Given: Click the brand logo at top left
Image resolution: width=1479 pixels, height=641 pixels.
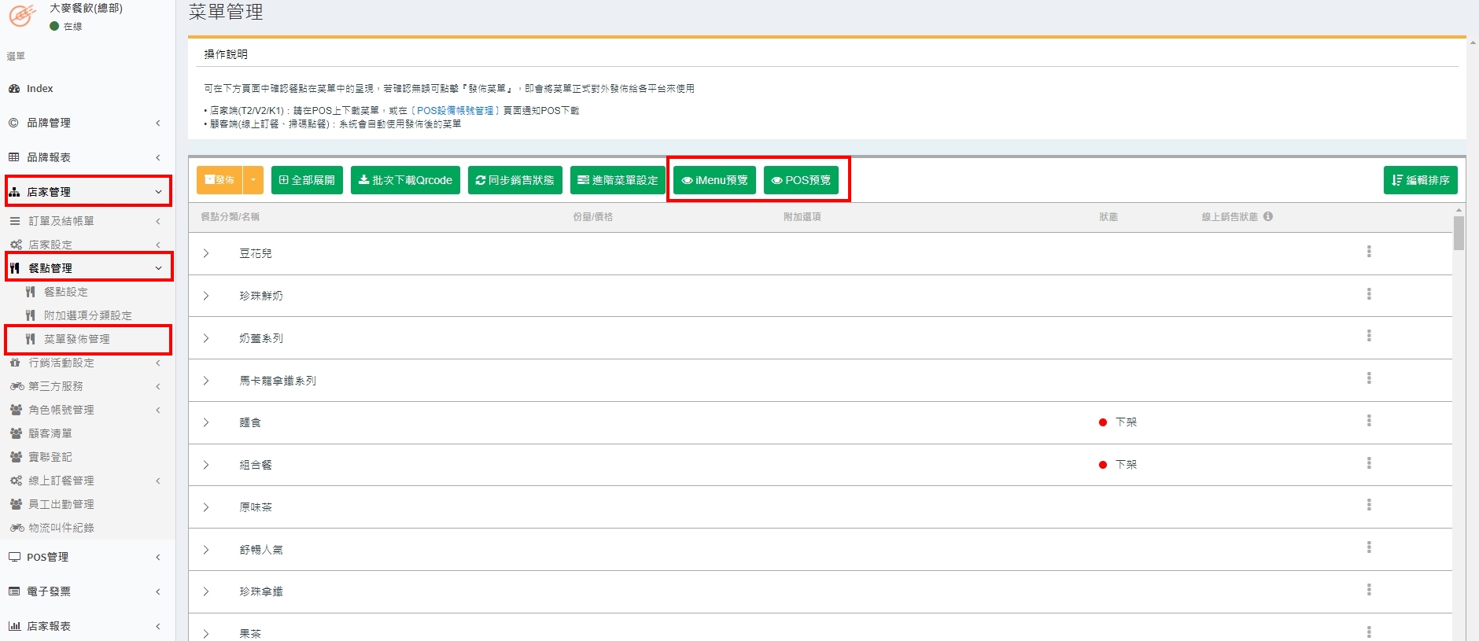Looking at the screenshot, I should tap(22, 16).
